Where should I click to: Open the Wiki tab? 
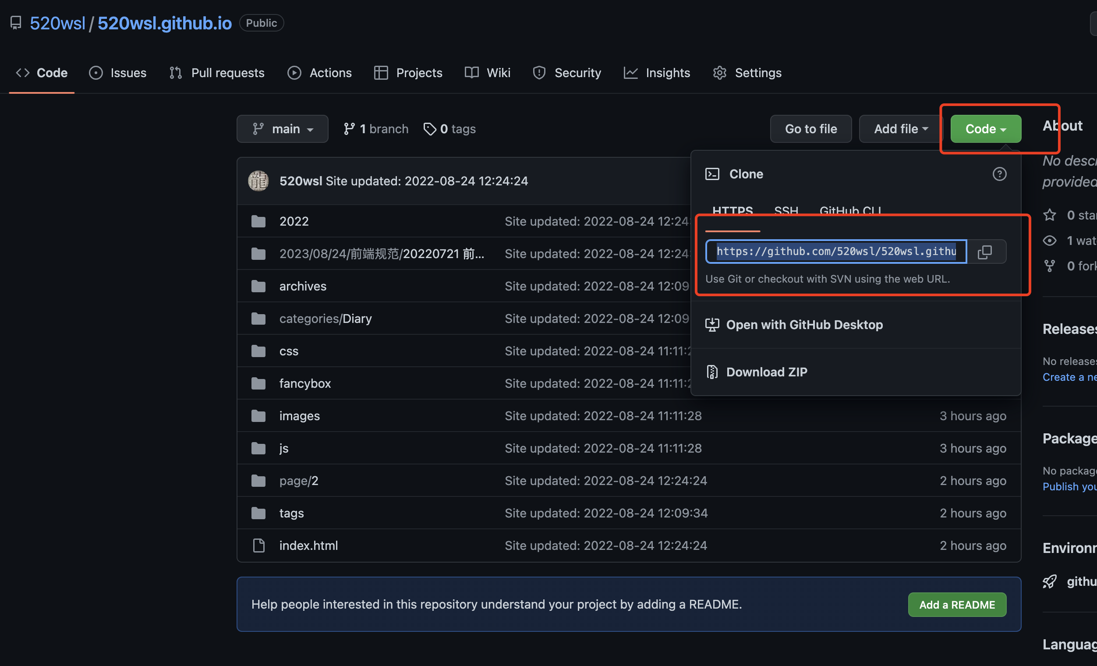click(488, 73)
